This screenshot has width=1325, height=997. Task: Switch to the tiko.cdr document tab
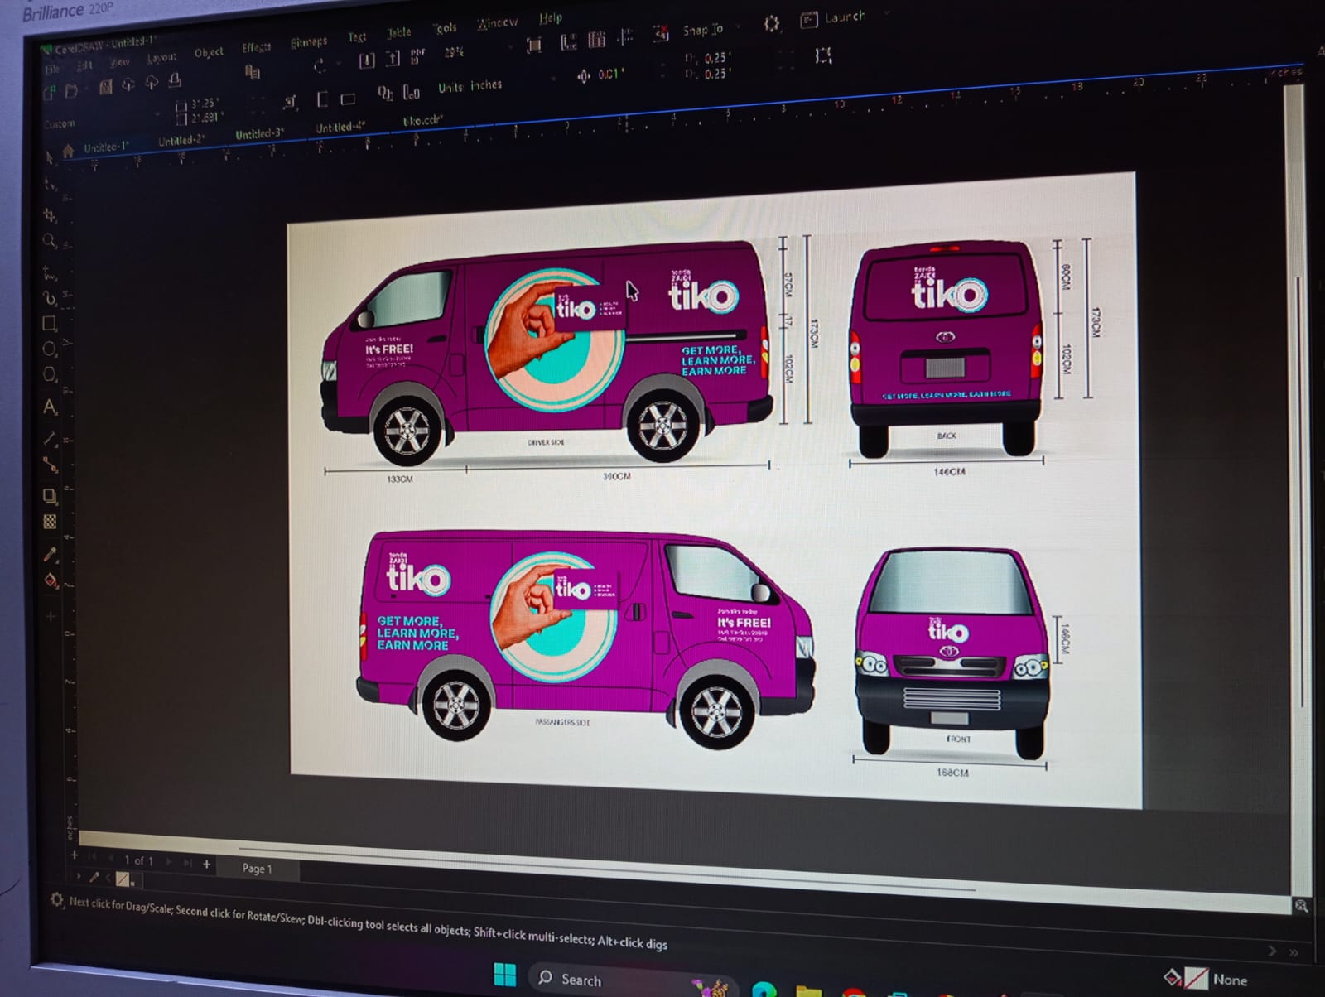coord(423,120)
